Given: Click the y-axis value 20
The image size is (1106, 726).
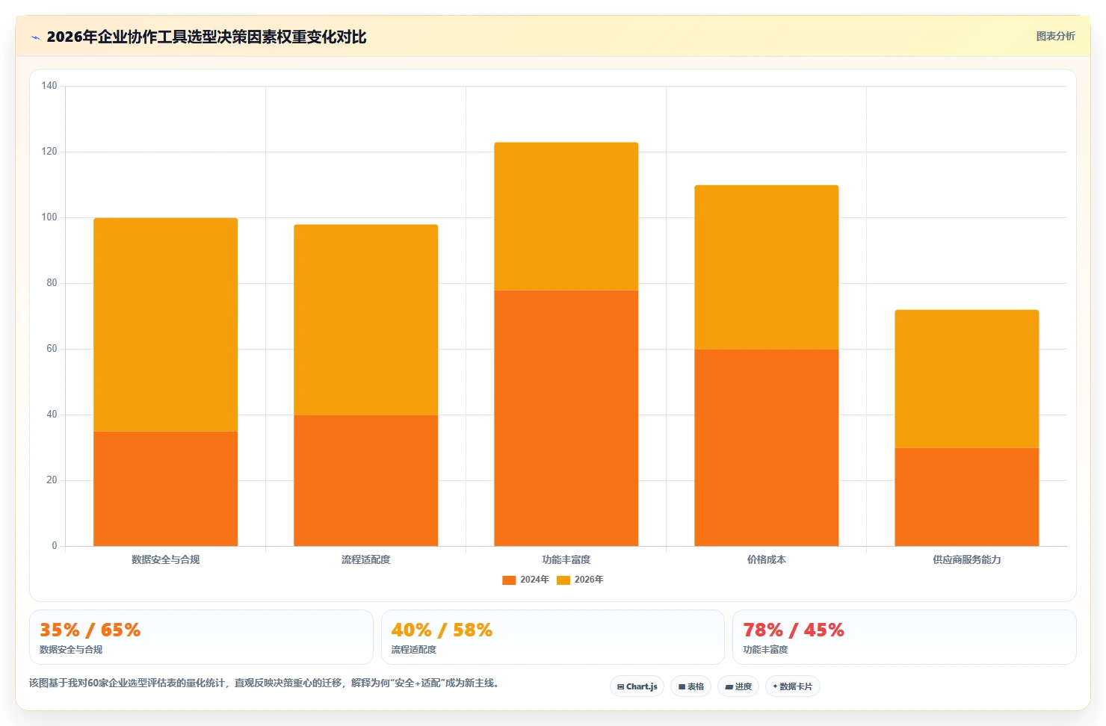Looking at the screenshot, I should click(52, 480).
